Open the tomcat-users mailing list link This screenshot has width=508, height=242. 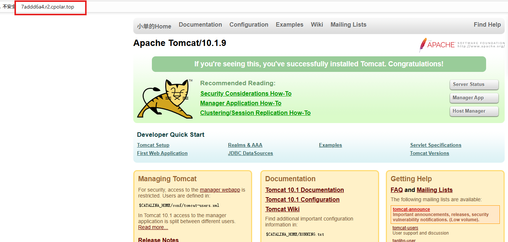(405, 228)
